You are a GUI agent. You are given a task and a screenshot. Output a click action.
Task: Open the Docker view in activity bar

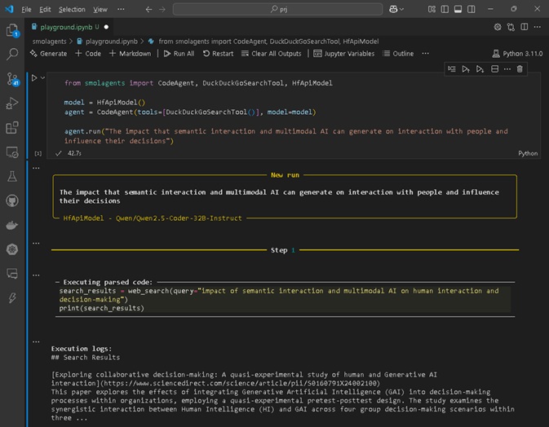pos(12,225)
